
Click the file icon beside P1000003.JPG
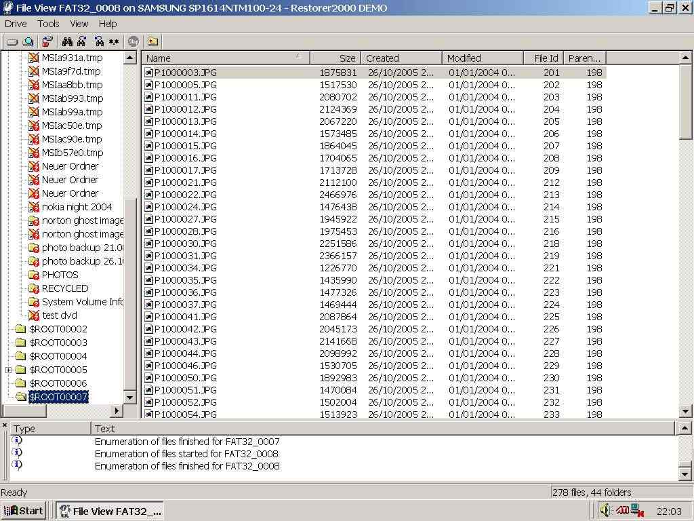[148, 73]
